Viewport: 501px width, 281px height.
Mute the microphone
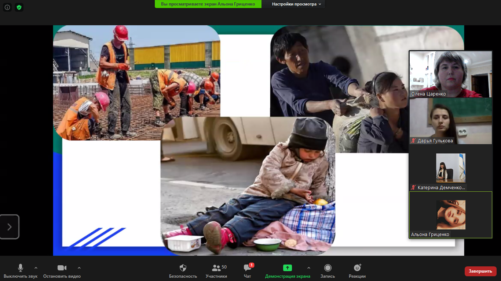click(x=21, y=271)
